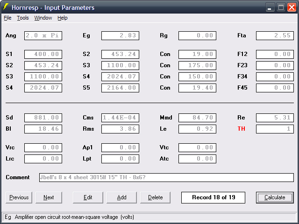The height and width of the screenshot is (224, 299).
Task: Go to the Next record
Action: point(49,197)
